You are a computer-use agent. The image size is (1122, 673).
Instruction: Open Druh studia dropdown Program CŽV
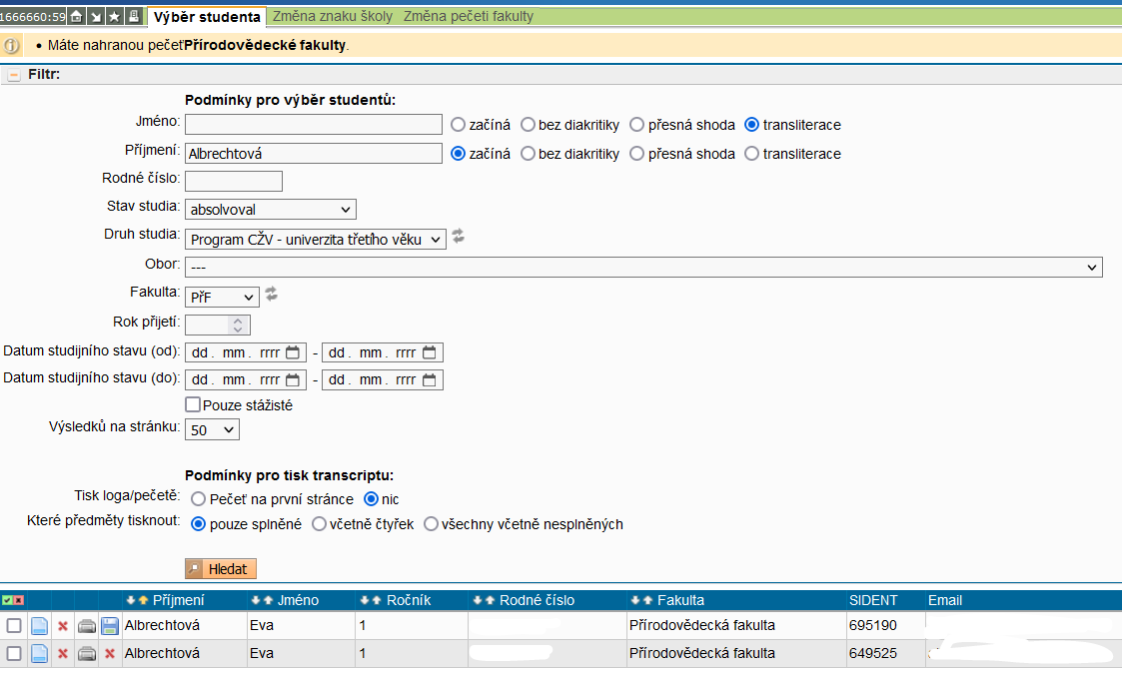316,239
